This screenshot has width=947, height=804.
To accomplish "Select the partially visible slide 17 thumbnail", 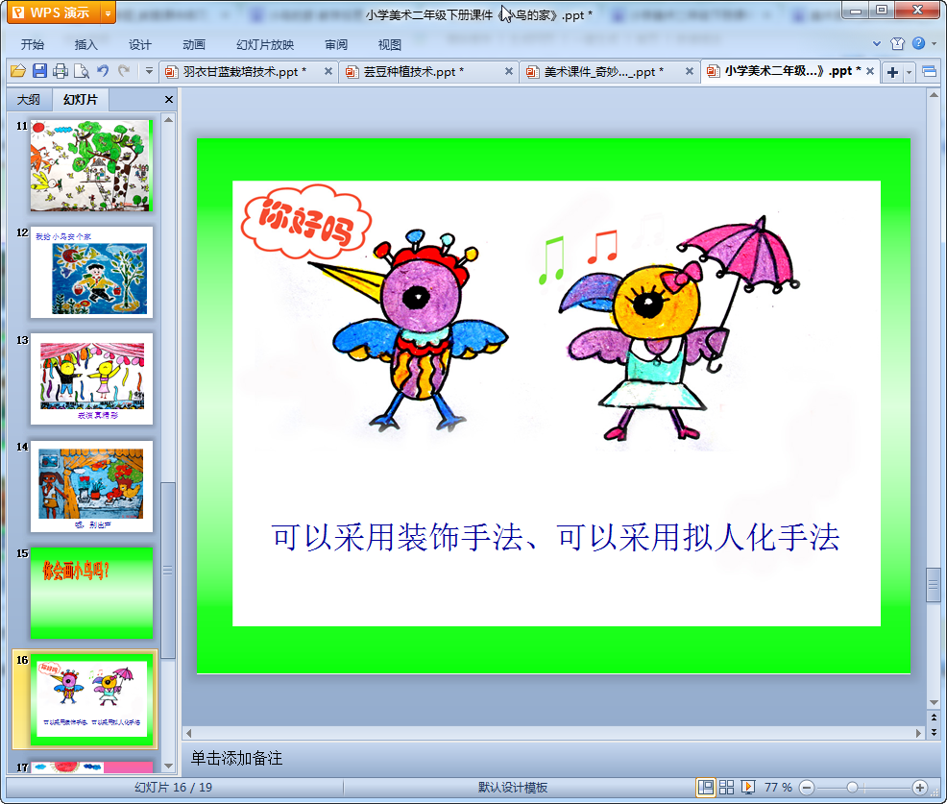I will (92, 767).
